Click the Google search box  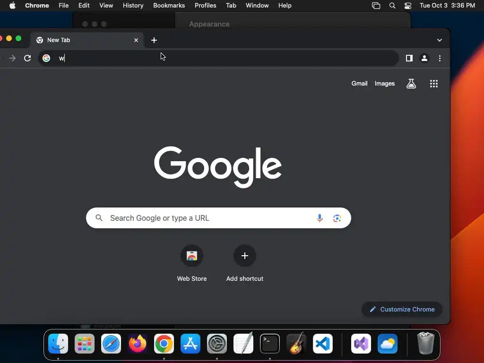click(218, 218)
